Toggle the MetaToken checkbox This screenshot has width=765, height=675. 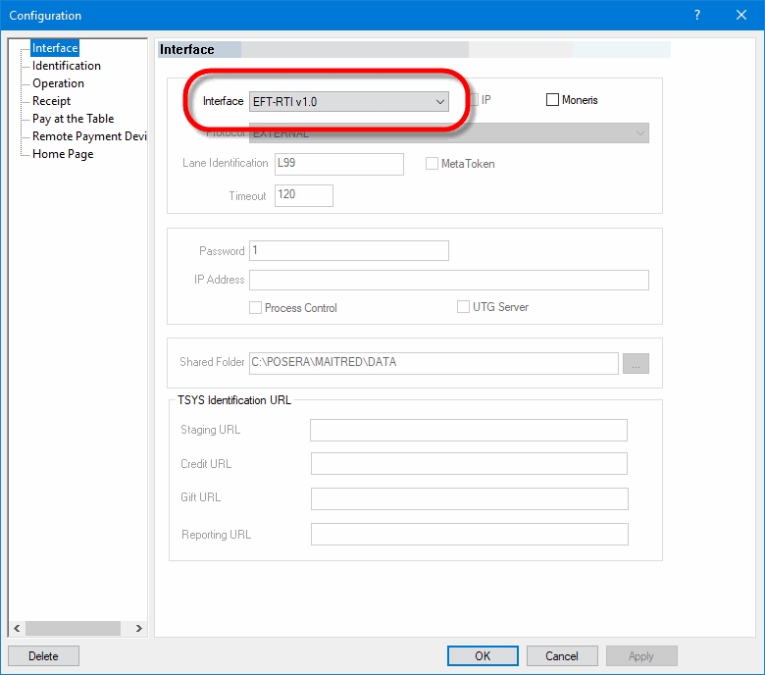point(432,164)
